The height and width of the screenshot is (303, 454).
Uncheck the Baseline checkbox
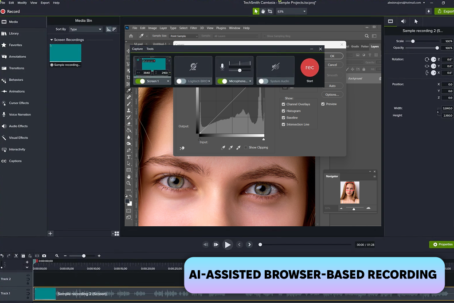pyautogui.click(x=283, y=118)
